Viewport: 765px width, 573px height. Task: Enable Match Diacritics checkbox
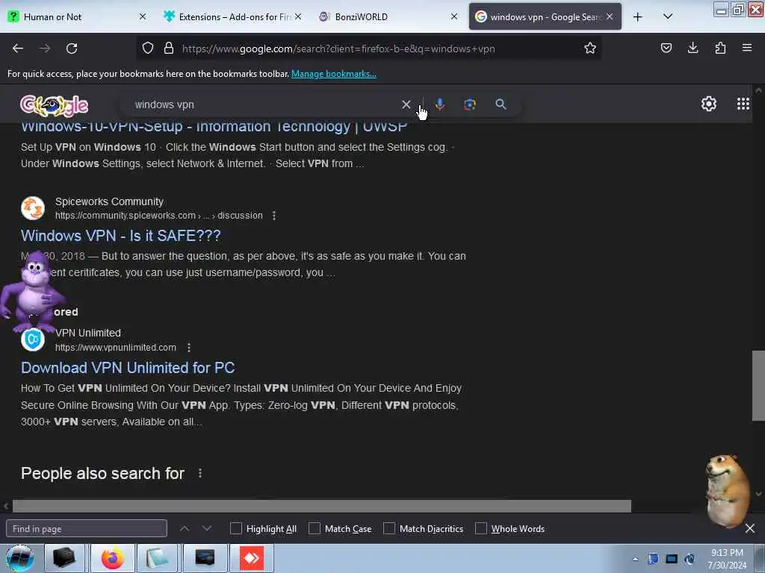pos(389,528)
